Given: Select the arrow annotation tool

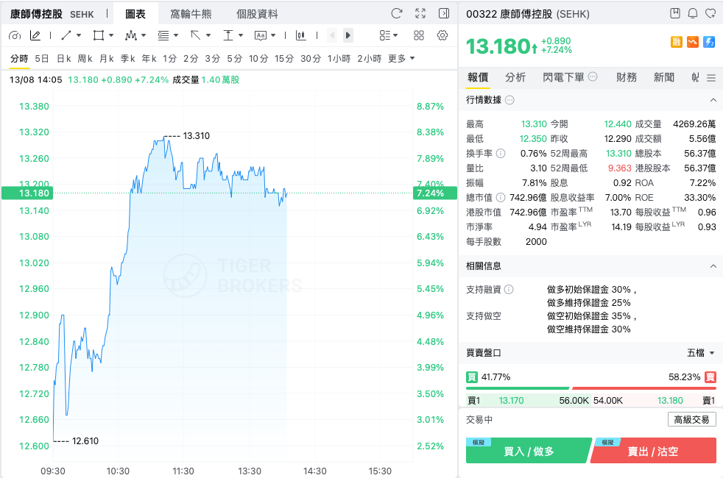Looking at the screenshot, I should point(196,35).
